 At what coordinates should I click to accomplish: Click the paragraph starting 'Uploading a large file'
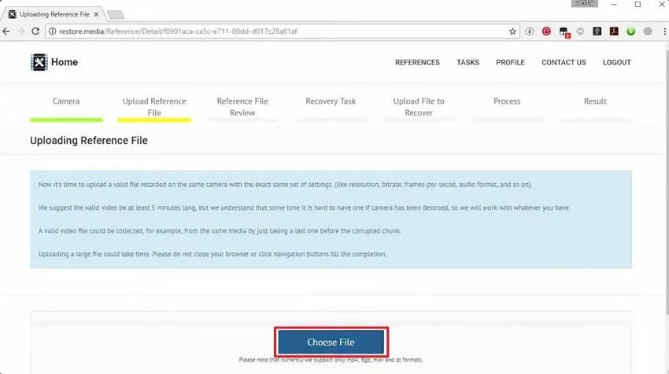[213, 254]
